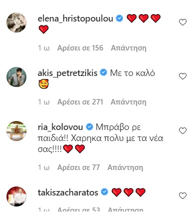Click verified badge next to takiszacharatos
Image resolution: width=192 pixels, height=213 pixels.
coord(104,192)
